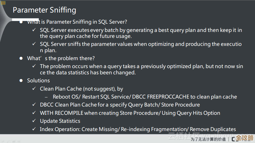This screenshot has width=255, height=143.
Task: Click checkmark before Update Statistics
Action: coord(34,121)
